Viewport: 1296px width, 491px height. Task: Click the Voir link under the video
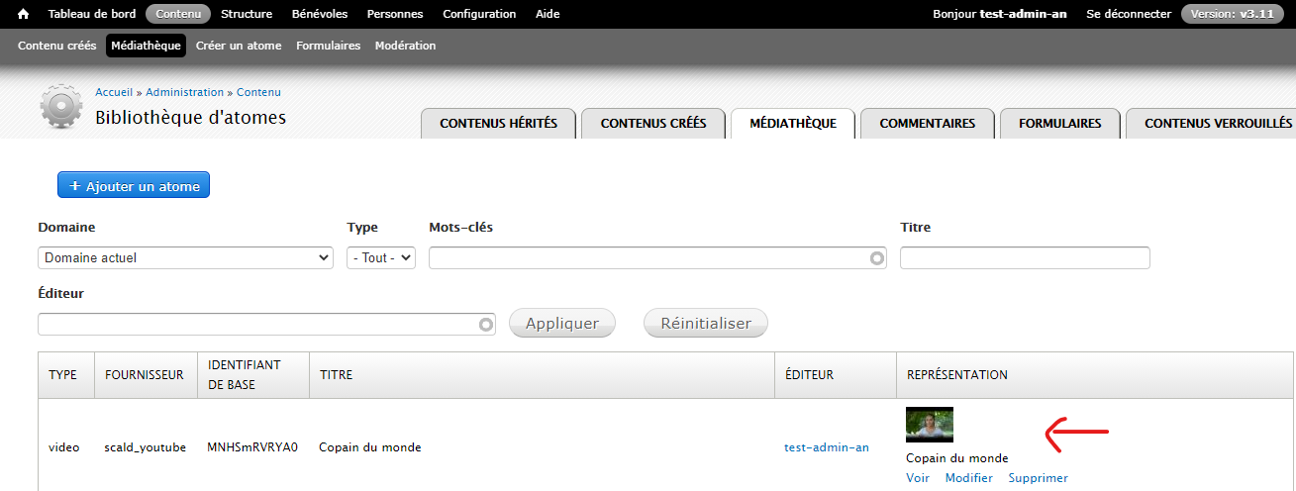coord(918,478)
